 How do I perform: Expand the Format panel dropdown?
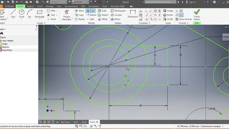[184, 23]
